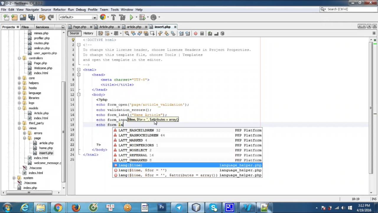The width and height of the screenshot is (378, 213).
Task: Click the Debug Project icon
Action: 142,17
